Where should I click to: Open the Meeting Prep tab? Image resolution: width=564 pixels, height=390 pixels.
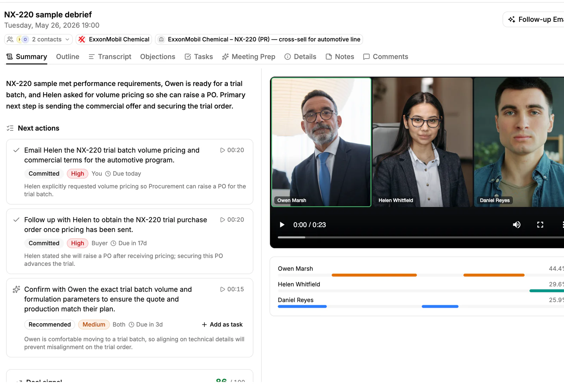249,57
